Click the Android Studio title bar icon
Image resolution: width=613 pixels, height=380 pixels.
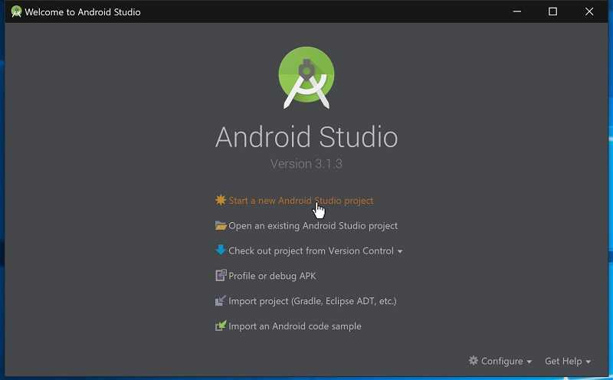16,11
